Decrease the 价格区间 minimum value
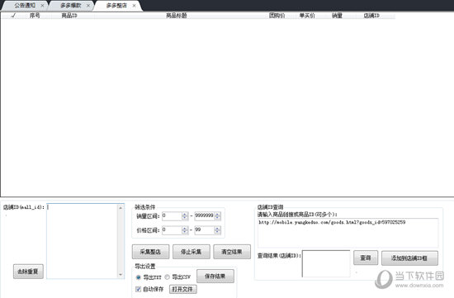Viewport: 454px width, 298px height. 185,232
